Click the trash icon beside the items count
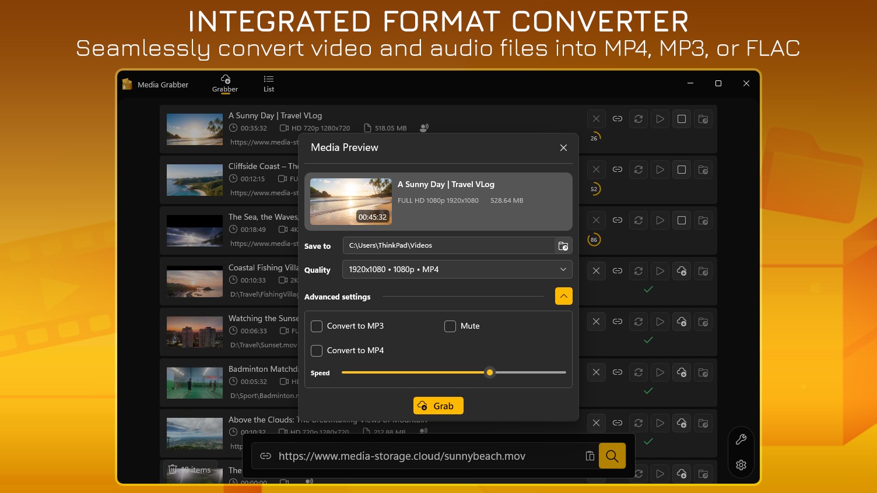877x493 pixels. 173,469
